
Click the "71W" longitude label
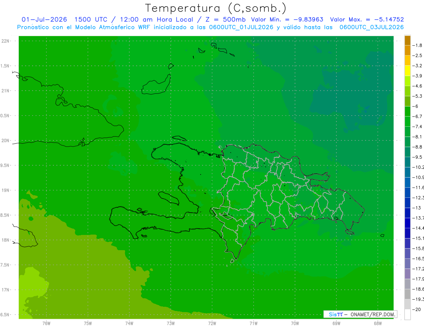pos(253,323)
